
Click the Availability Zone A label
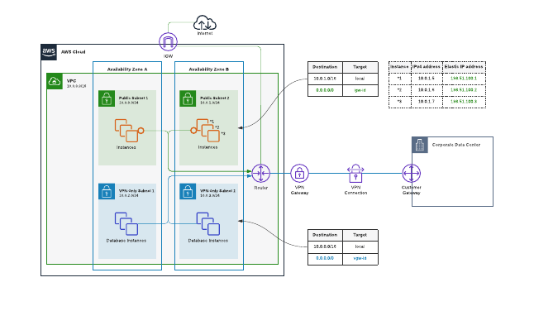[x=127, y=69]
